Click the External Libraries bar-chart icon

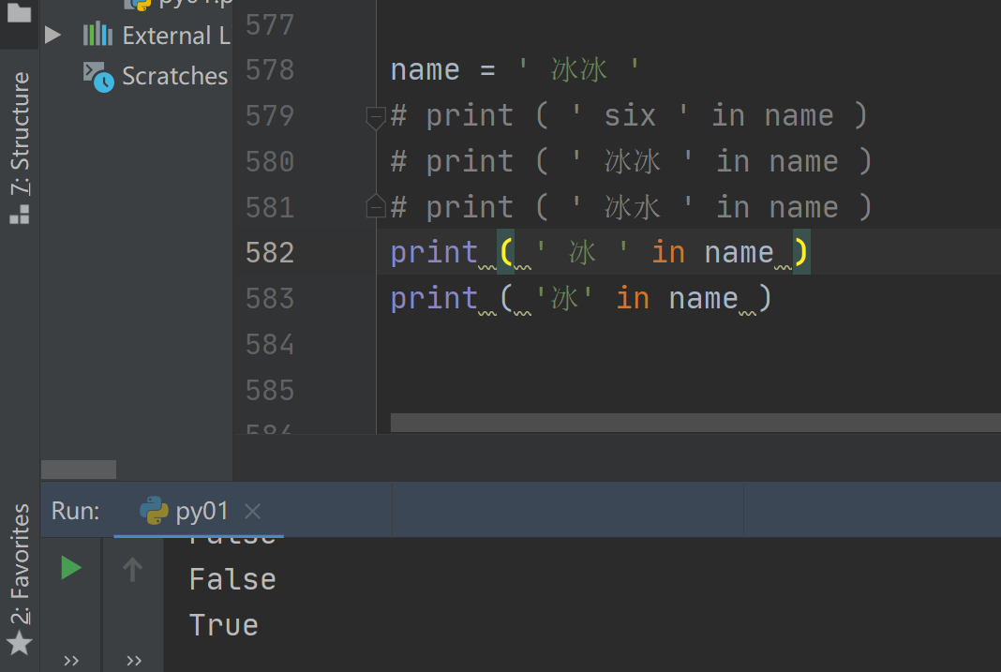click(x=97, y=34)
